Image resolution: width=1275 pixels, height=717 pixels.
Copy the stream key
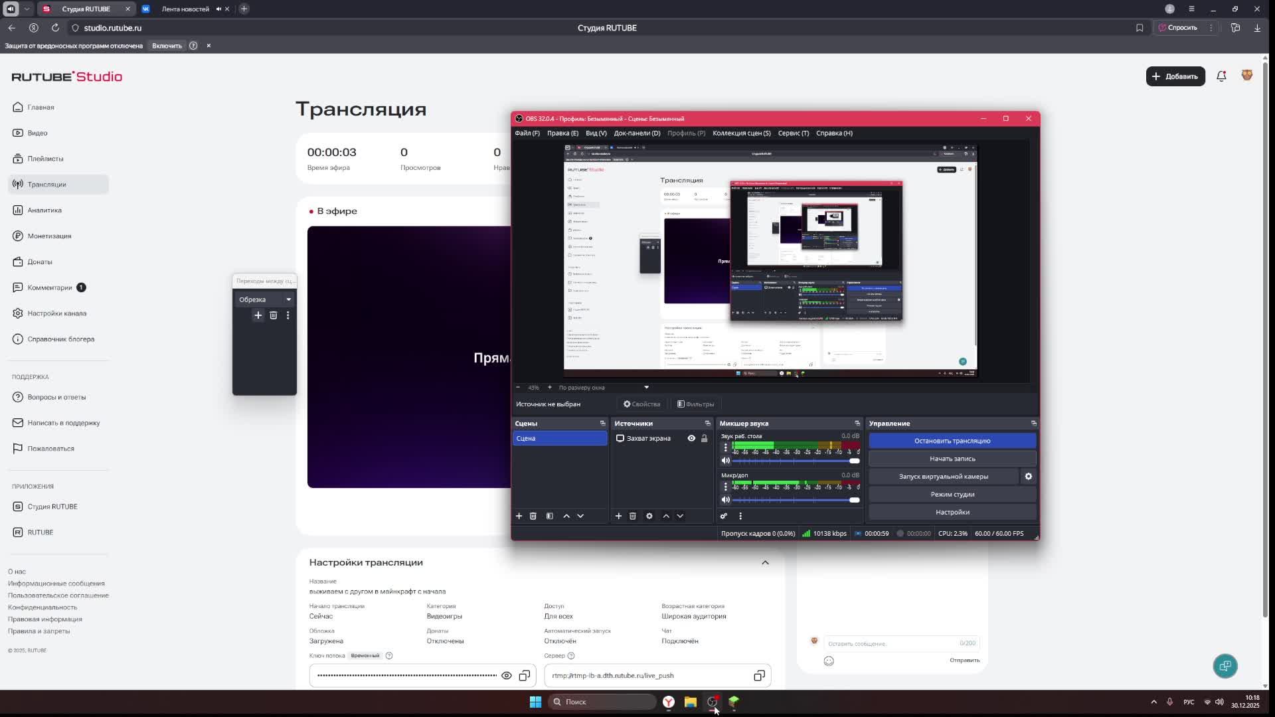525,676
